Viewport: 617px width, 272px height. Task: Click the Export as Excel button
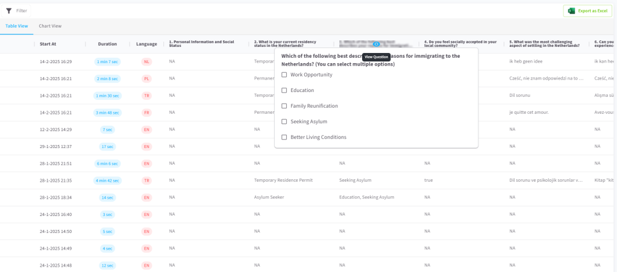coord(587,11)
